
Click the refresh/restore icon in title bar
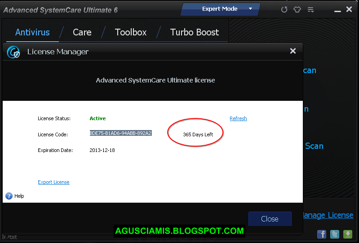pos(284,9)
